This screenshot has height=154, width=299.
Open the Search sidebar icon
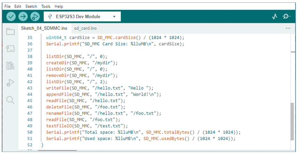[10, 100]
